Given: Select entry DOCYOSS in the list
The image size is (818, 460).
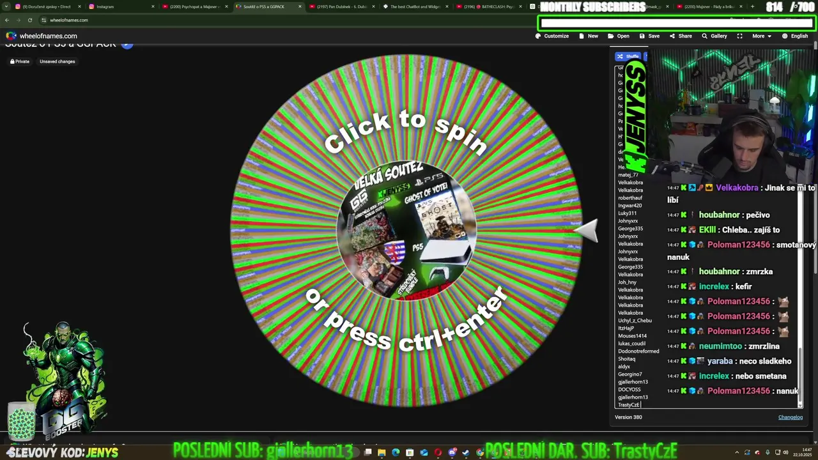Looking at the screenshot, I should (629, 390).
